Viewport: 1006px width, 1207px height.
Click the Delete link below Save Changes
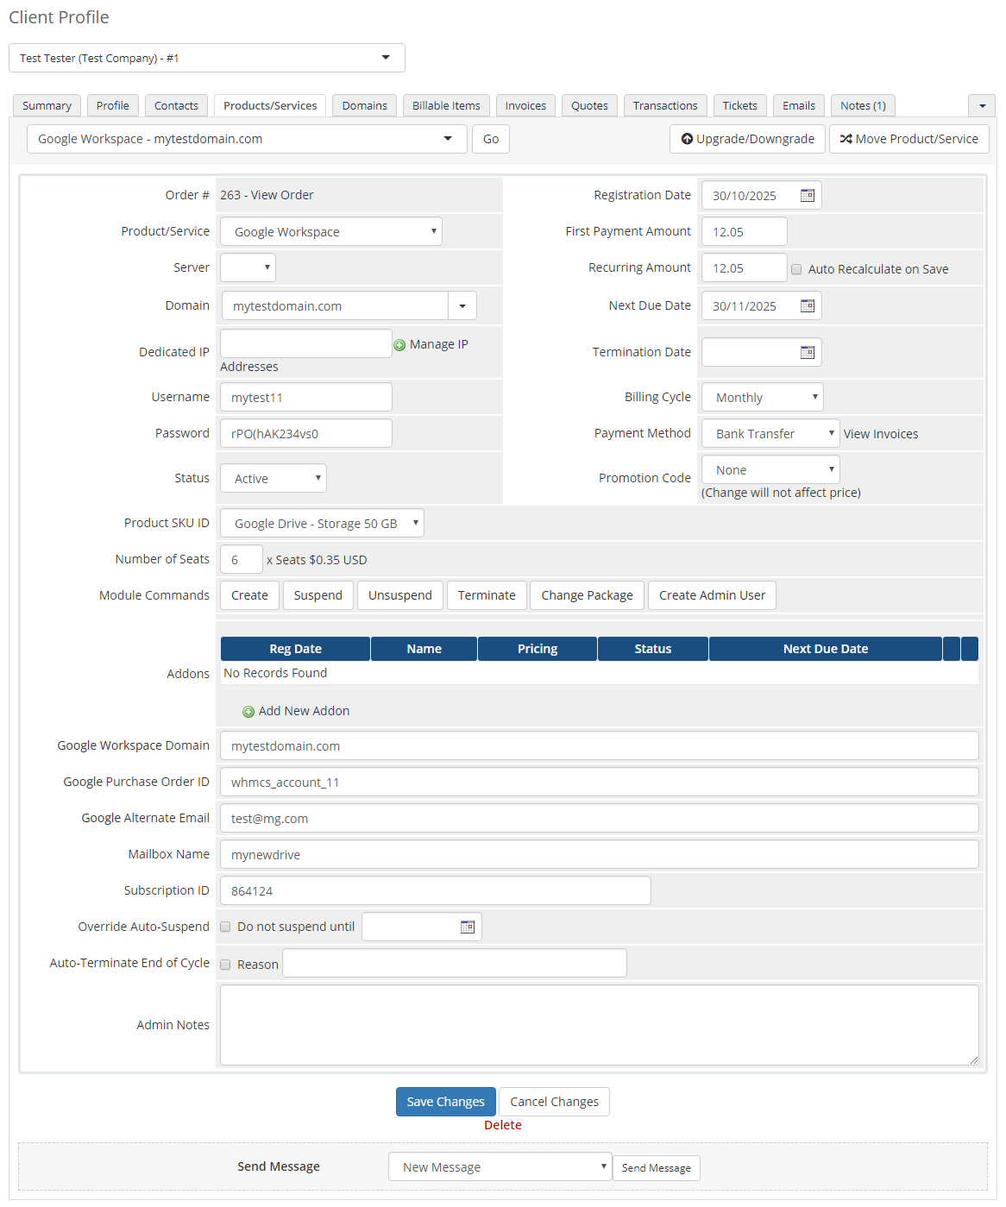502,1125
